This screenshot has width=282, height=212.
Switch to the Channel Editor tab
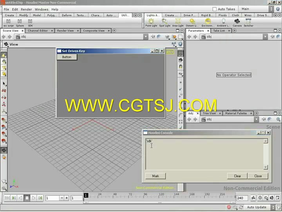[38, 31]
